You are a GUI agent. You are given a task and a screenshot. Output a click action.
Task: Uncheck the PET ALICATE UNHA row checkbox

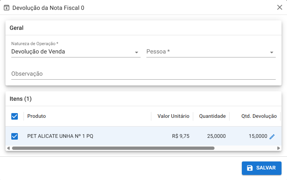[15, 136]
